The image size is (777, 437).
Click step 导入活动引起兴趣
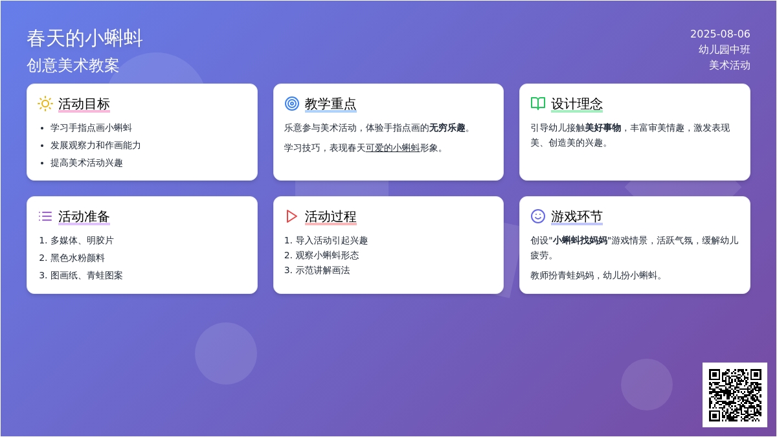[x=332, y=240]
